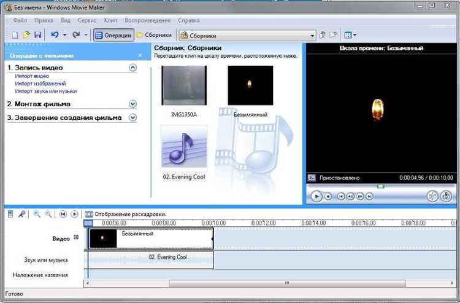This screenshot has height=303, width=460.
Task: Open the Сервис menu
Action: (87, 20)
